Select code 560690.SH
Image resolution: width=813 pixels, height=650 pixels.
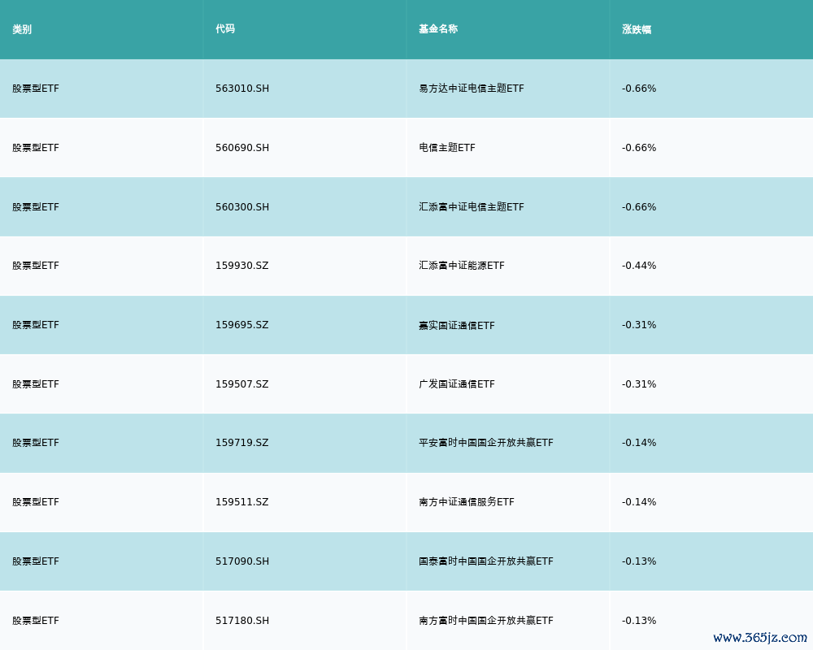point(242,148)
